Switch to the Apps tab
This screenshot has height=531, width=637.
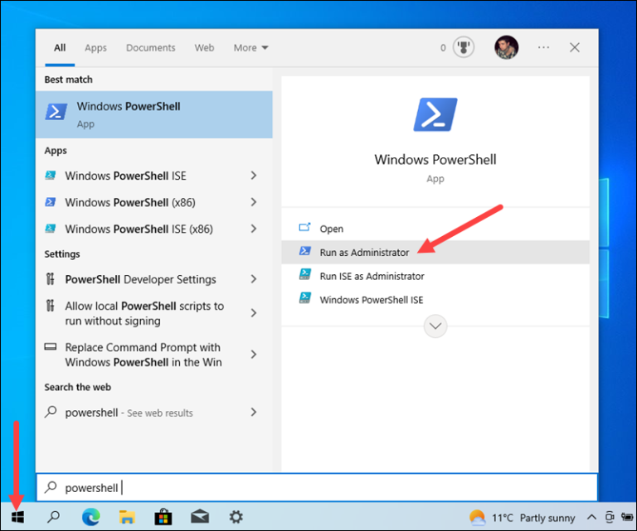95,48
